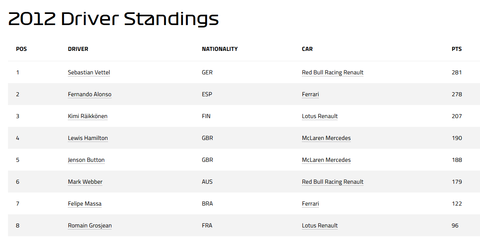Select Lotus Renault link in Grosjean row
The image size is (480, 237).
(x=320, y=225)
